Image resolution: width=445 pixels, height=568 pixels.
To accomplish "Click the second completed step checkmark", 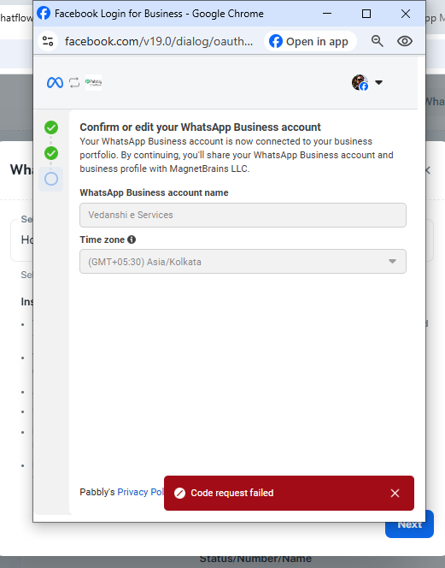I will coord(51,153).
